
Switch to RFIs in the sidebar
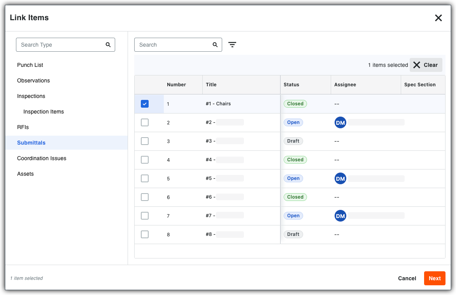[x=23, y=127]
